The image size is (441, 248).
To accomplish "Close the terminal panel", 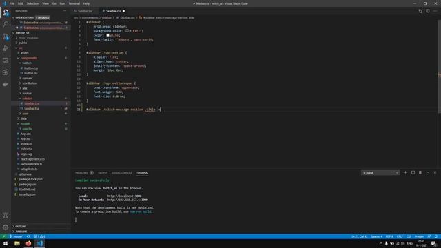I will tap(435, 173).
